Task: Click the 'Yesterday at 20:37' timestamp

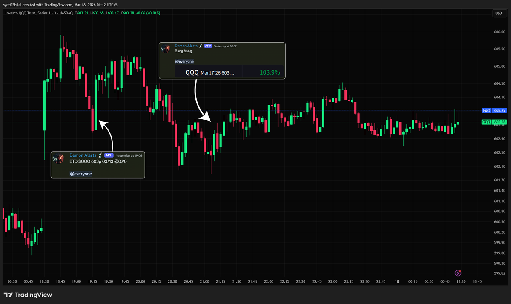Action: pyautogui.click(x=225, y=46)
